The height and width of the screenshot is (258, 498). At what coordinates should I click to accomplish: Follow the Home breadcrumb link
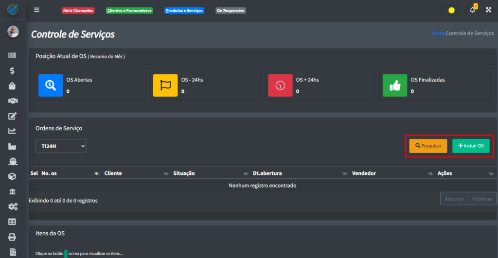click(x=438, y=33)
